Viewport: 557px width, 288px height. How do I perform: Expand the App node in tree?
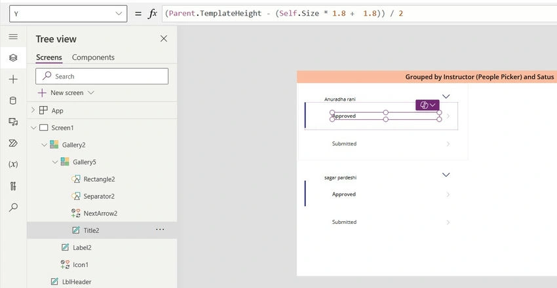[x=33, y=111]
